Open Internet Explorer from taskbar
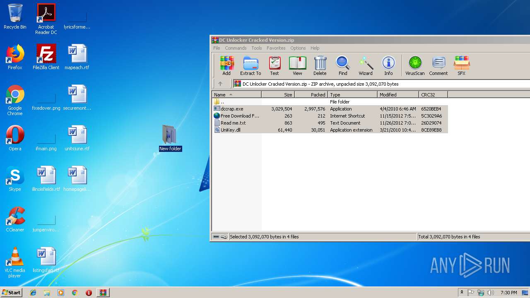This screenshot has height=298, width=530. [x=33, y=293]
